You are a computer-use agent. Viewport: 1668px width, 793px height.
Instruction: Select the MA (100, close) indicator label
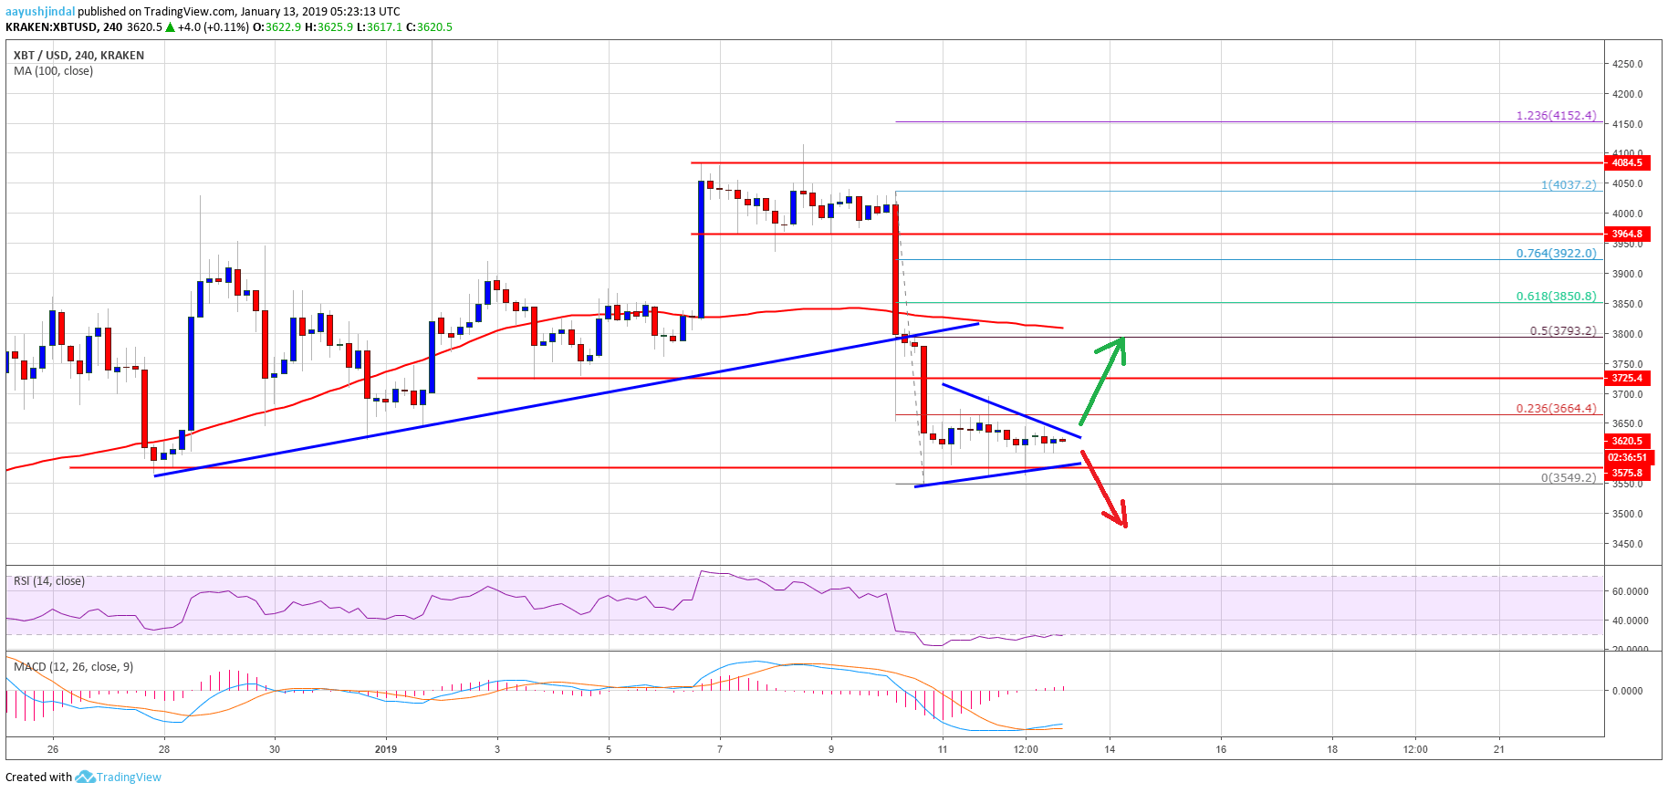click(x=53, y=71)
